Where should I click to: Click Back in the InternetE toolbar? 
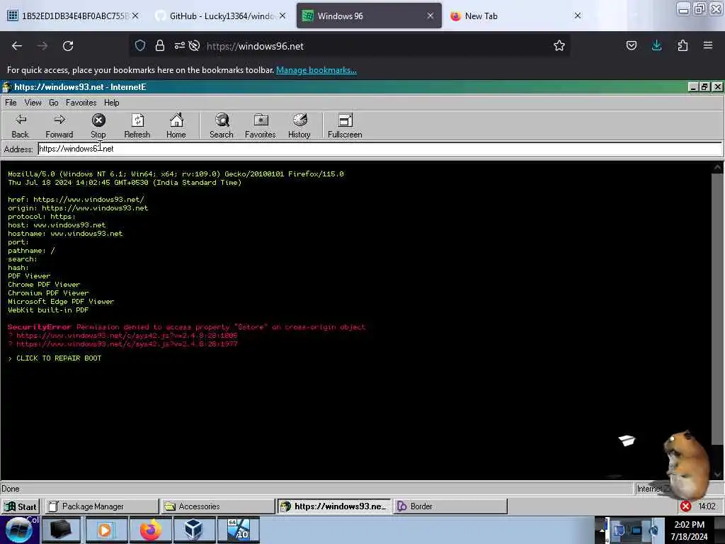tap(20, 126)
